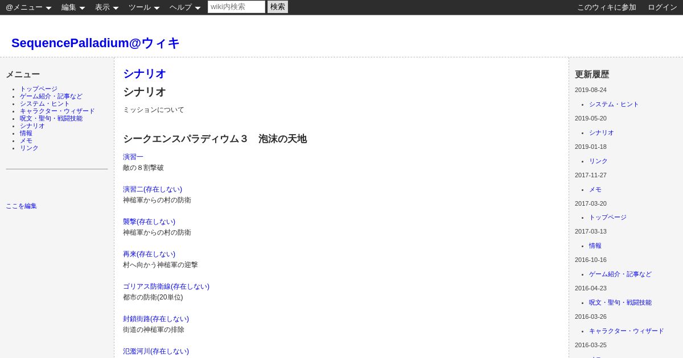
Task: Click the 2019-05-20 date entry
Action: [591, 118]
